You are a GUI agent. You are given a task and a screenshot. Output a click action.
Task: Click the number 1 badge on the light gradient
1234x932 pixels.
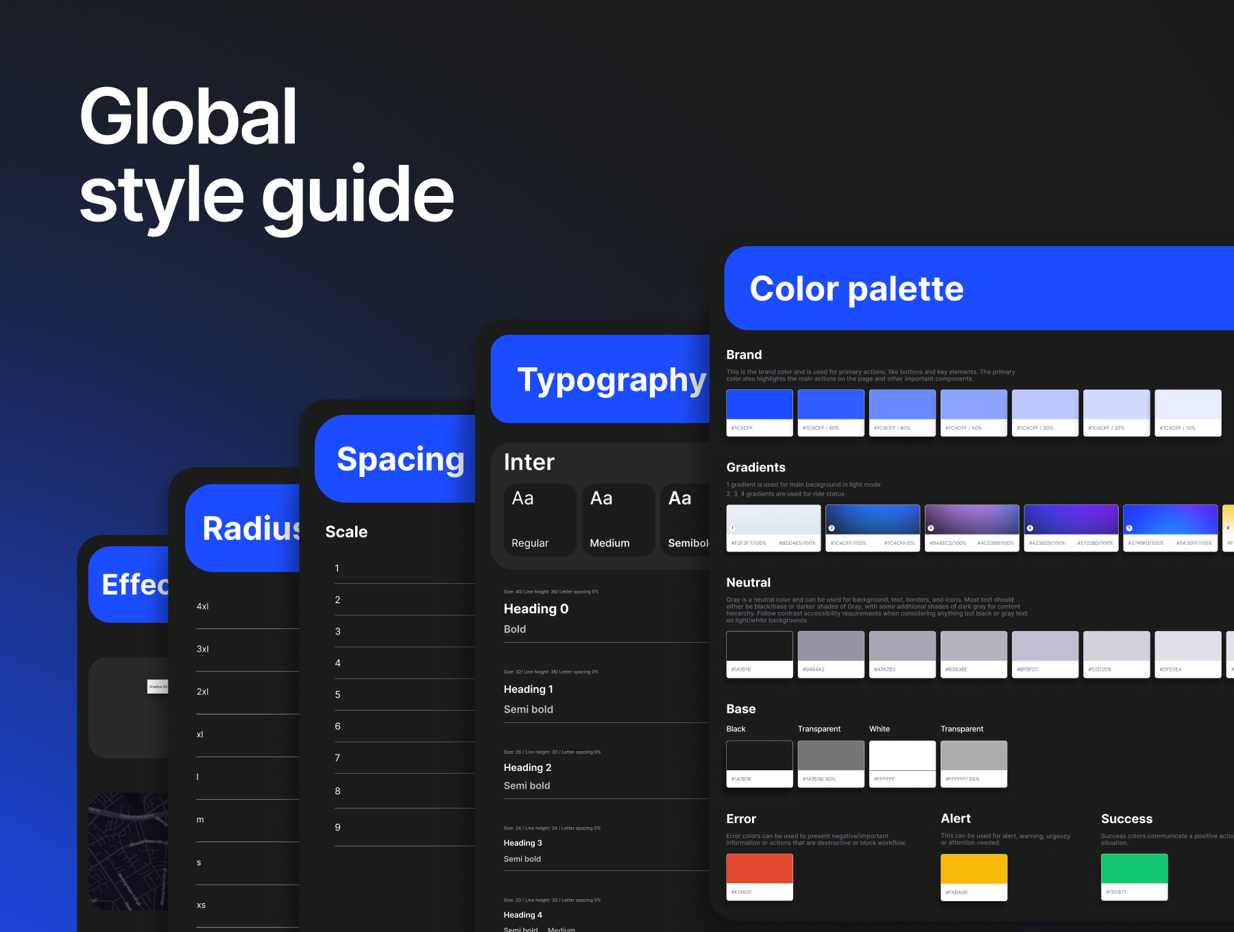[x=732, y=528]
